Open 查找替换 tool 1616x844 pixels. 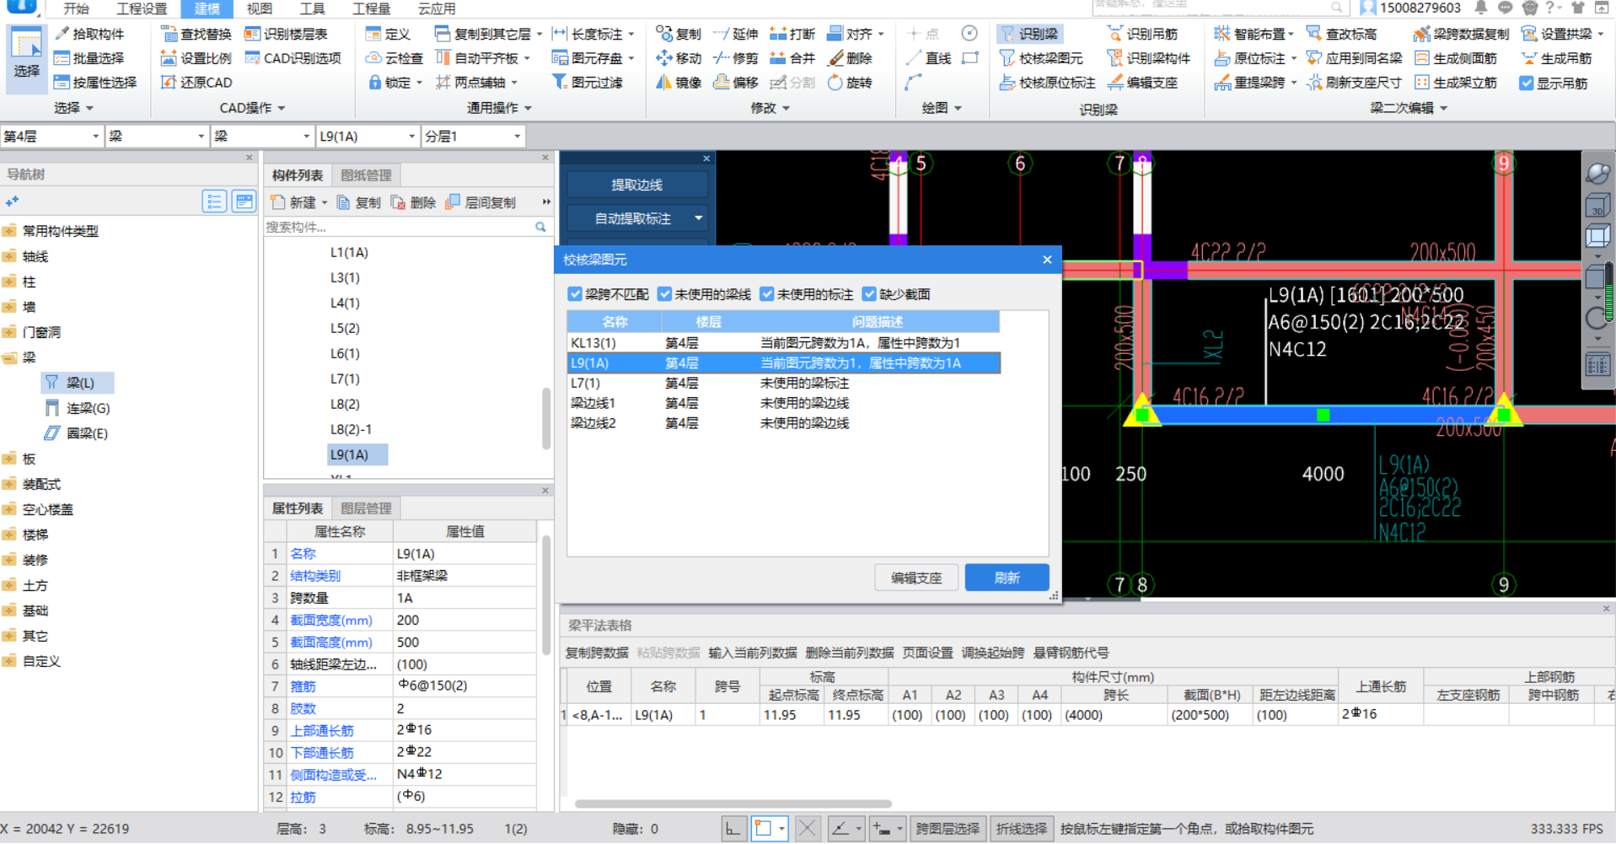point(196,34)
